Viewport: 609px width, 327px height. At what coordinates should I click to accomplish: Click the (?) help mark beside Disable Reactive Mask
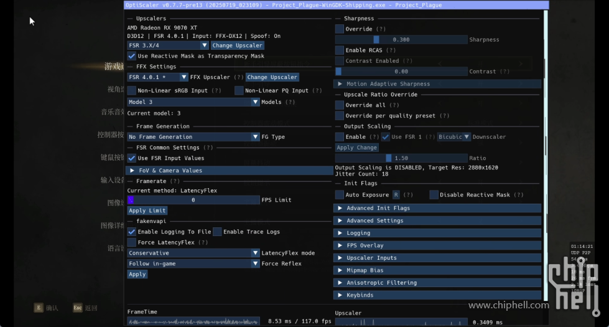coord(519,195)
